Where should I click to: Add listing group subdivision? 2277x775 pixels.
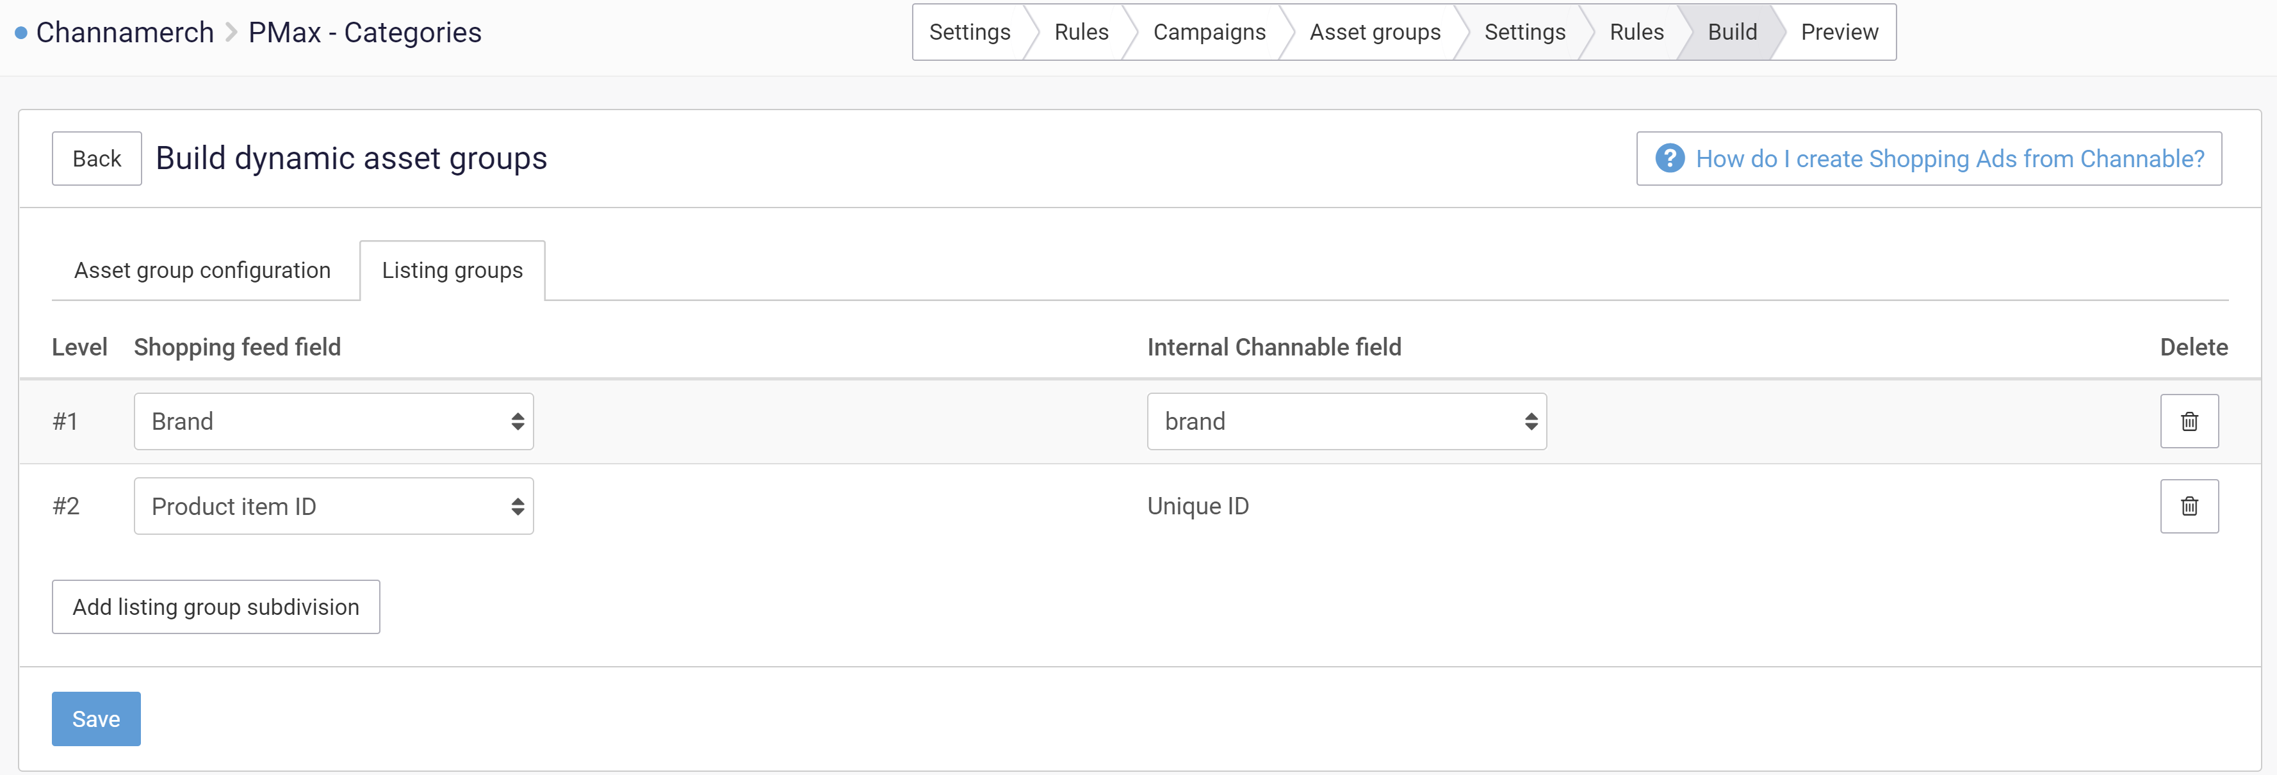pyautogui.click(x=216, y=607)
